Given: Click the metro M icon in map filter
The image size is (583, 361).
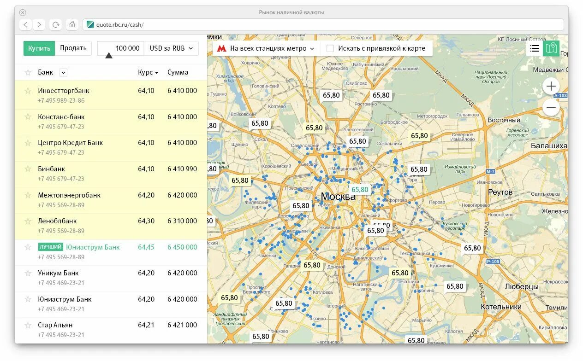Looking at the screenshot, I should click(222, 48).
